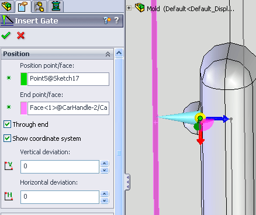The image size is (256, 215).
Task: Click the Insert Gate title icon
Action: pyautogui.click(x=7, y=20)
